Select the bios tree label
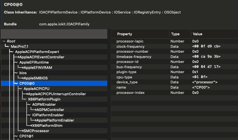Screen dimensions: 238x140 point(23,73)
